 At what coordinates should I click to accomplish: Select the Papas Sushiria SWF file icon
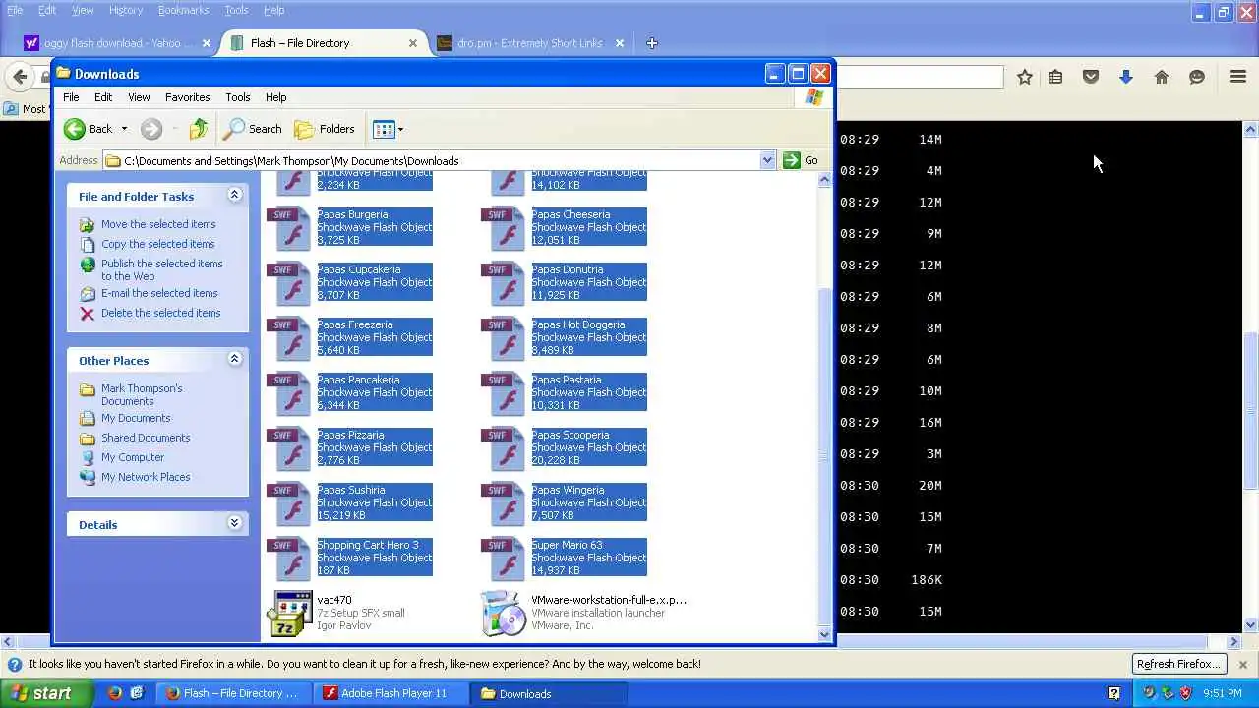[289, 503]
